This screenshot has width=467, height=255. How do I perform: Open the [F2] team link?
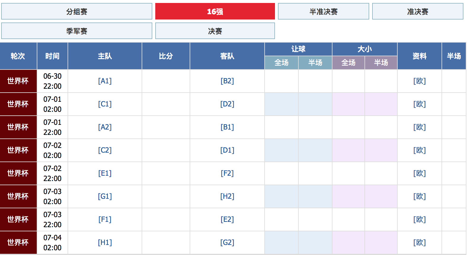(x=228, y=173)
